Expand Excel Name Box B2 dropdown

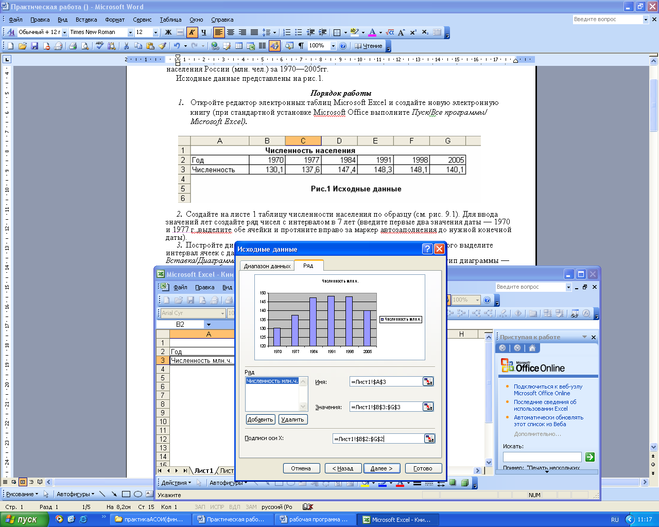point(209,324)
